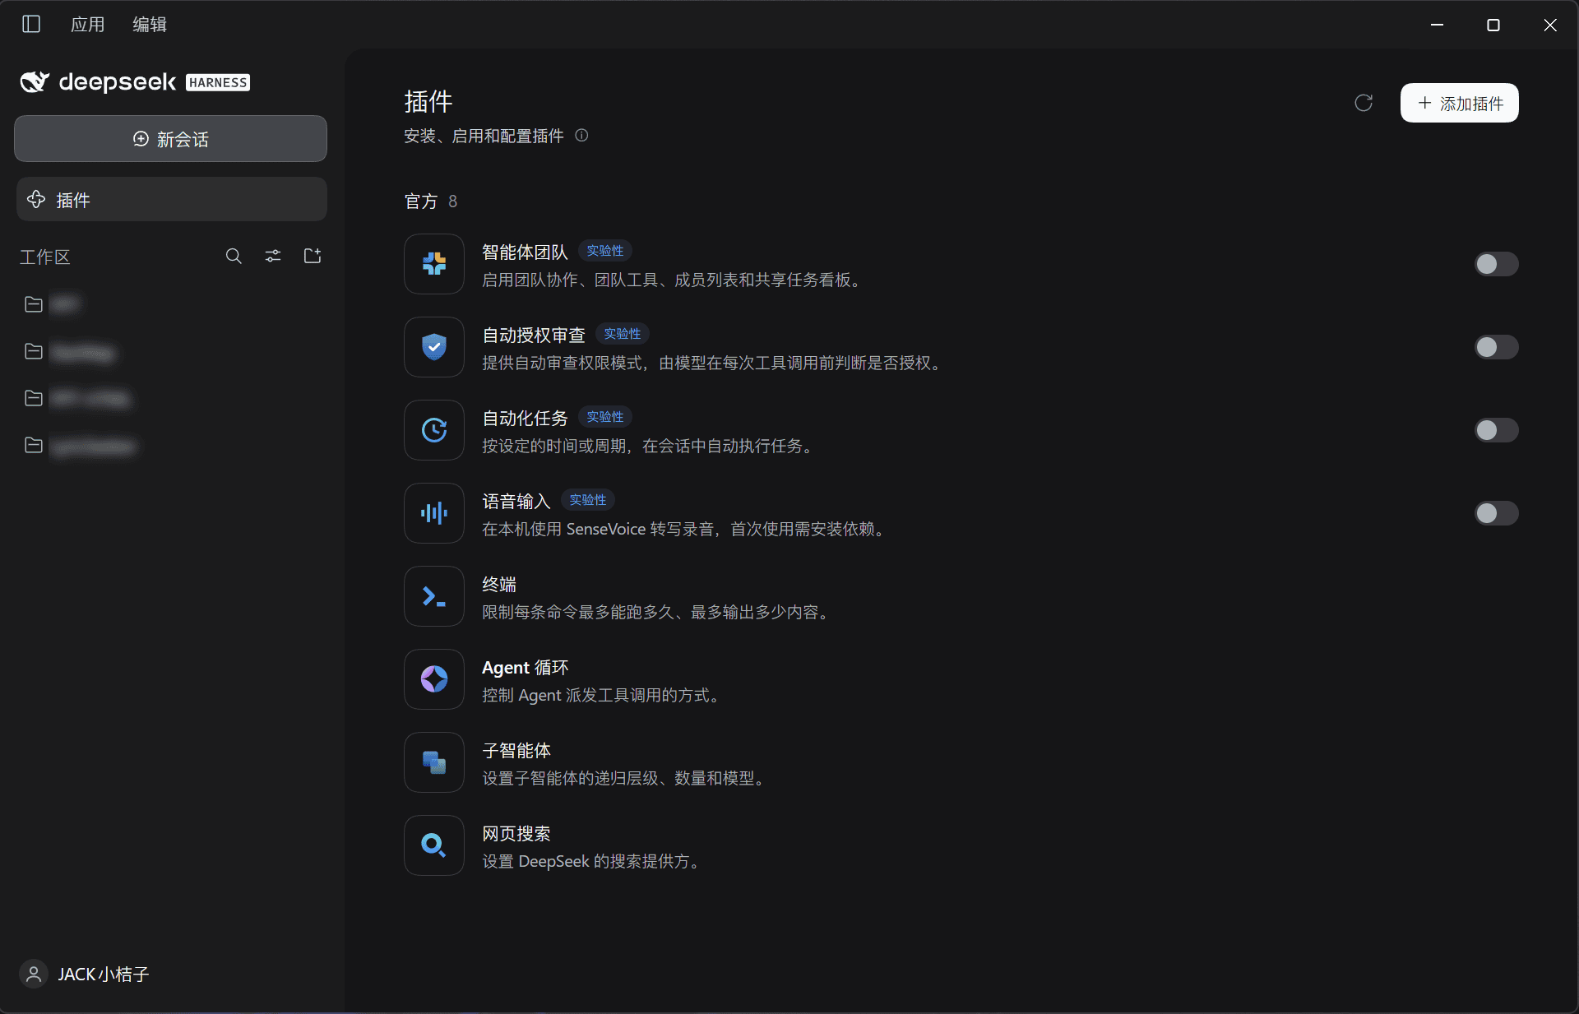Open the 编辑 menu

[150, 25]
